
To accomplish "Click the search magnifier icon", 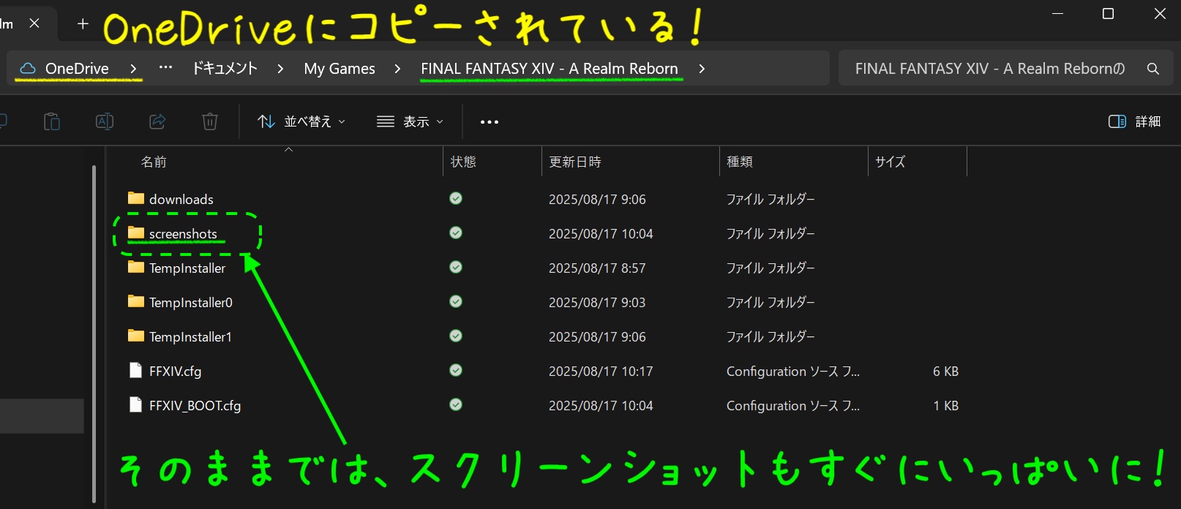I will pos(1153,69).
